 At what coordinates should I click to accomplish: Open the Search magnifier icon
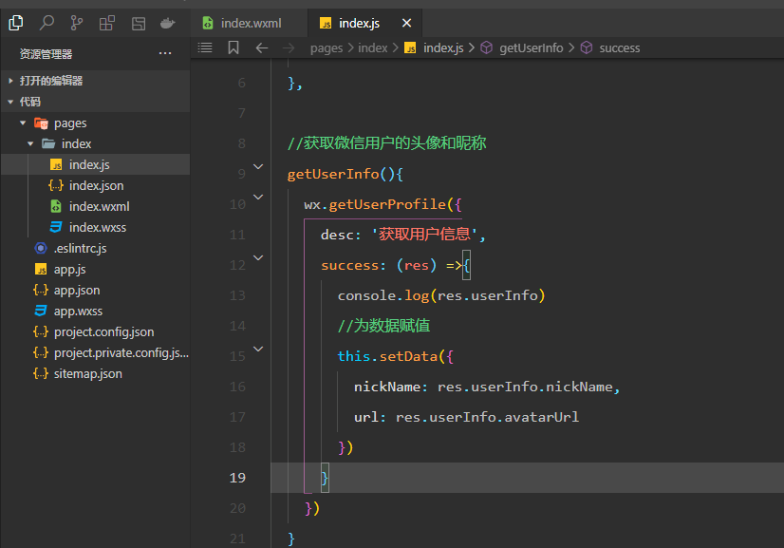pos(47,23)
